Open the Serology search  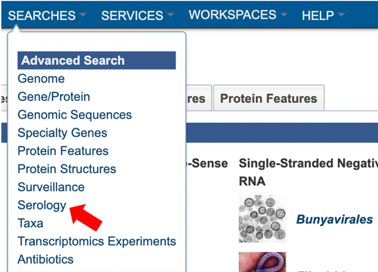click(x=42, y=205)
